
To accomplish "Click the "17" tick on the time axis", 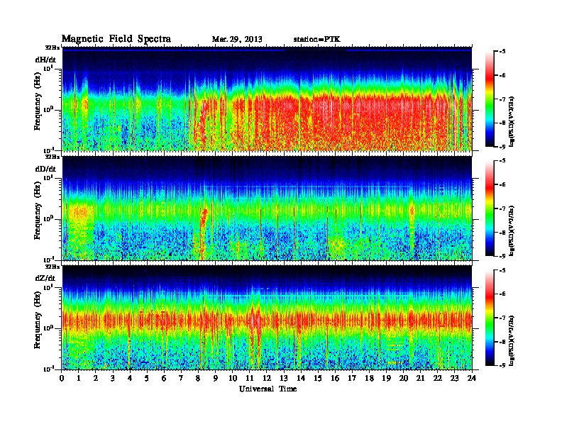I will pyautogui.click(x=352, y=379).
